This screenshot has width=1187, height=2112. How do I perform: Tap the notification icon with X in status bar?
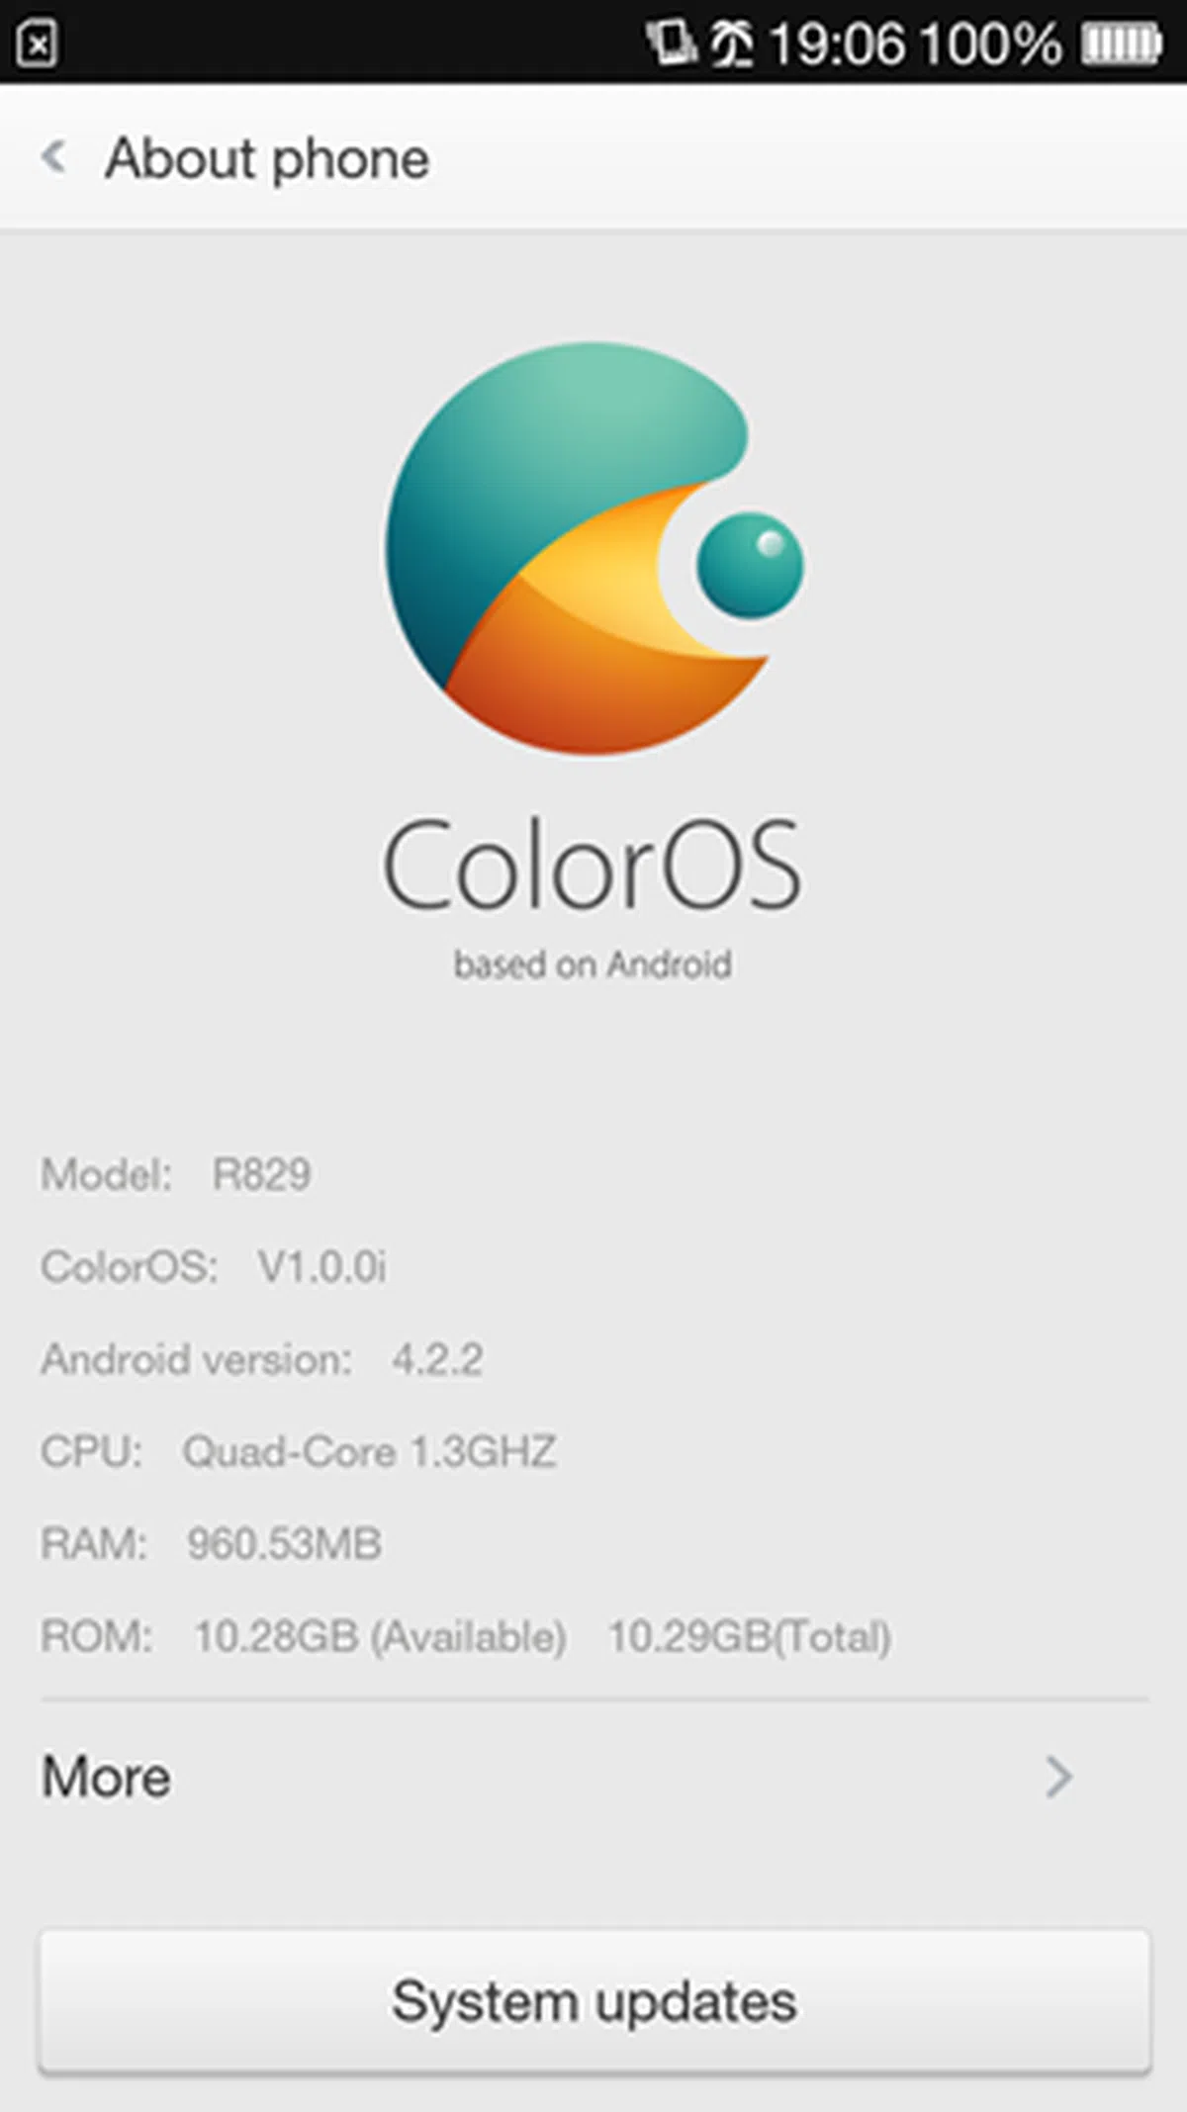(37, 44)
